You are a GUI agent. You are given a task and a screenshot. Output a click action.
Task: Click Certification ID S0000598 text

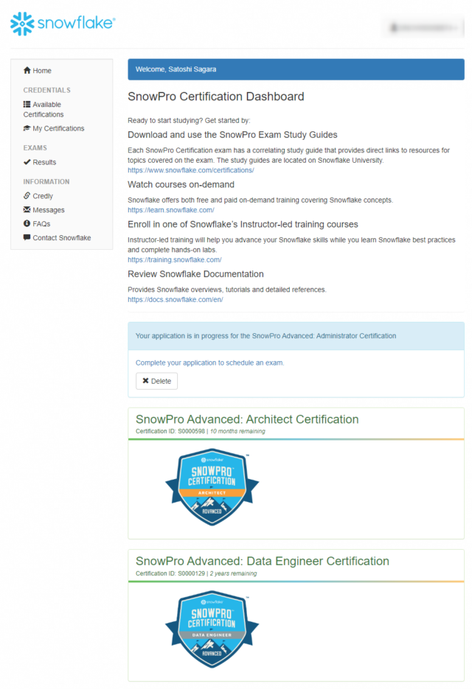tap(170, 431)
